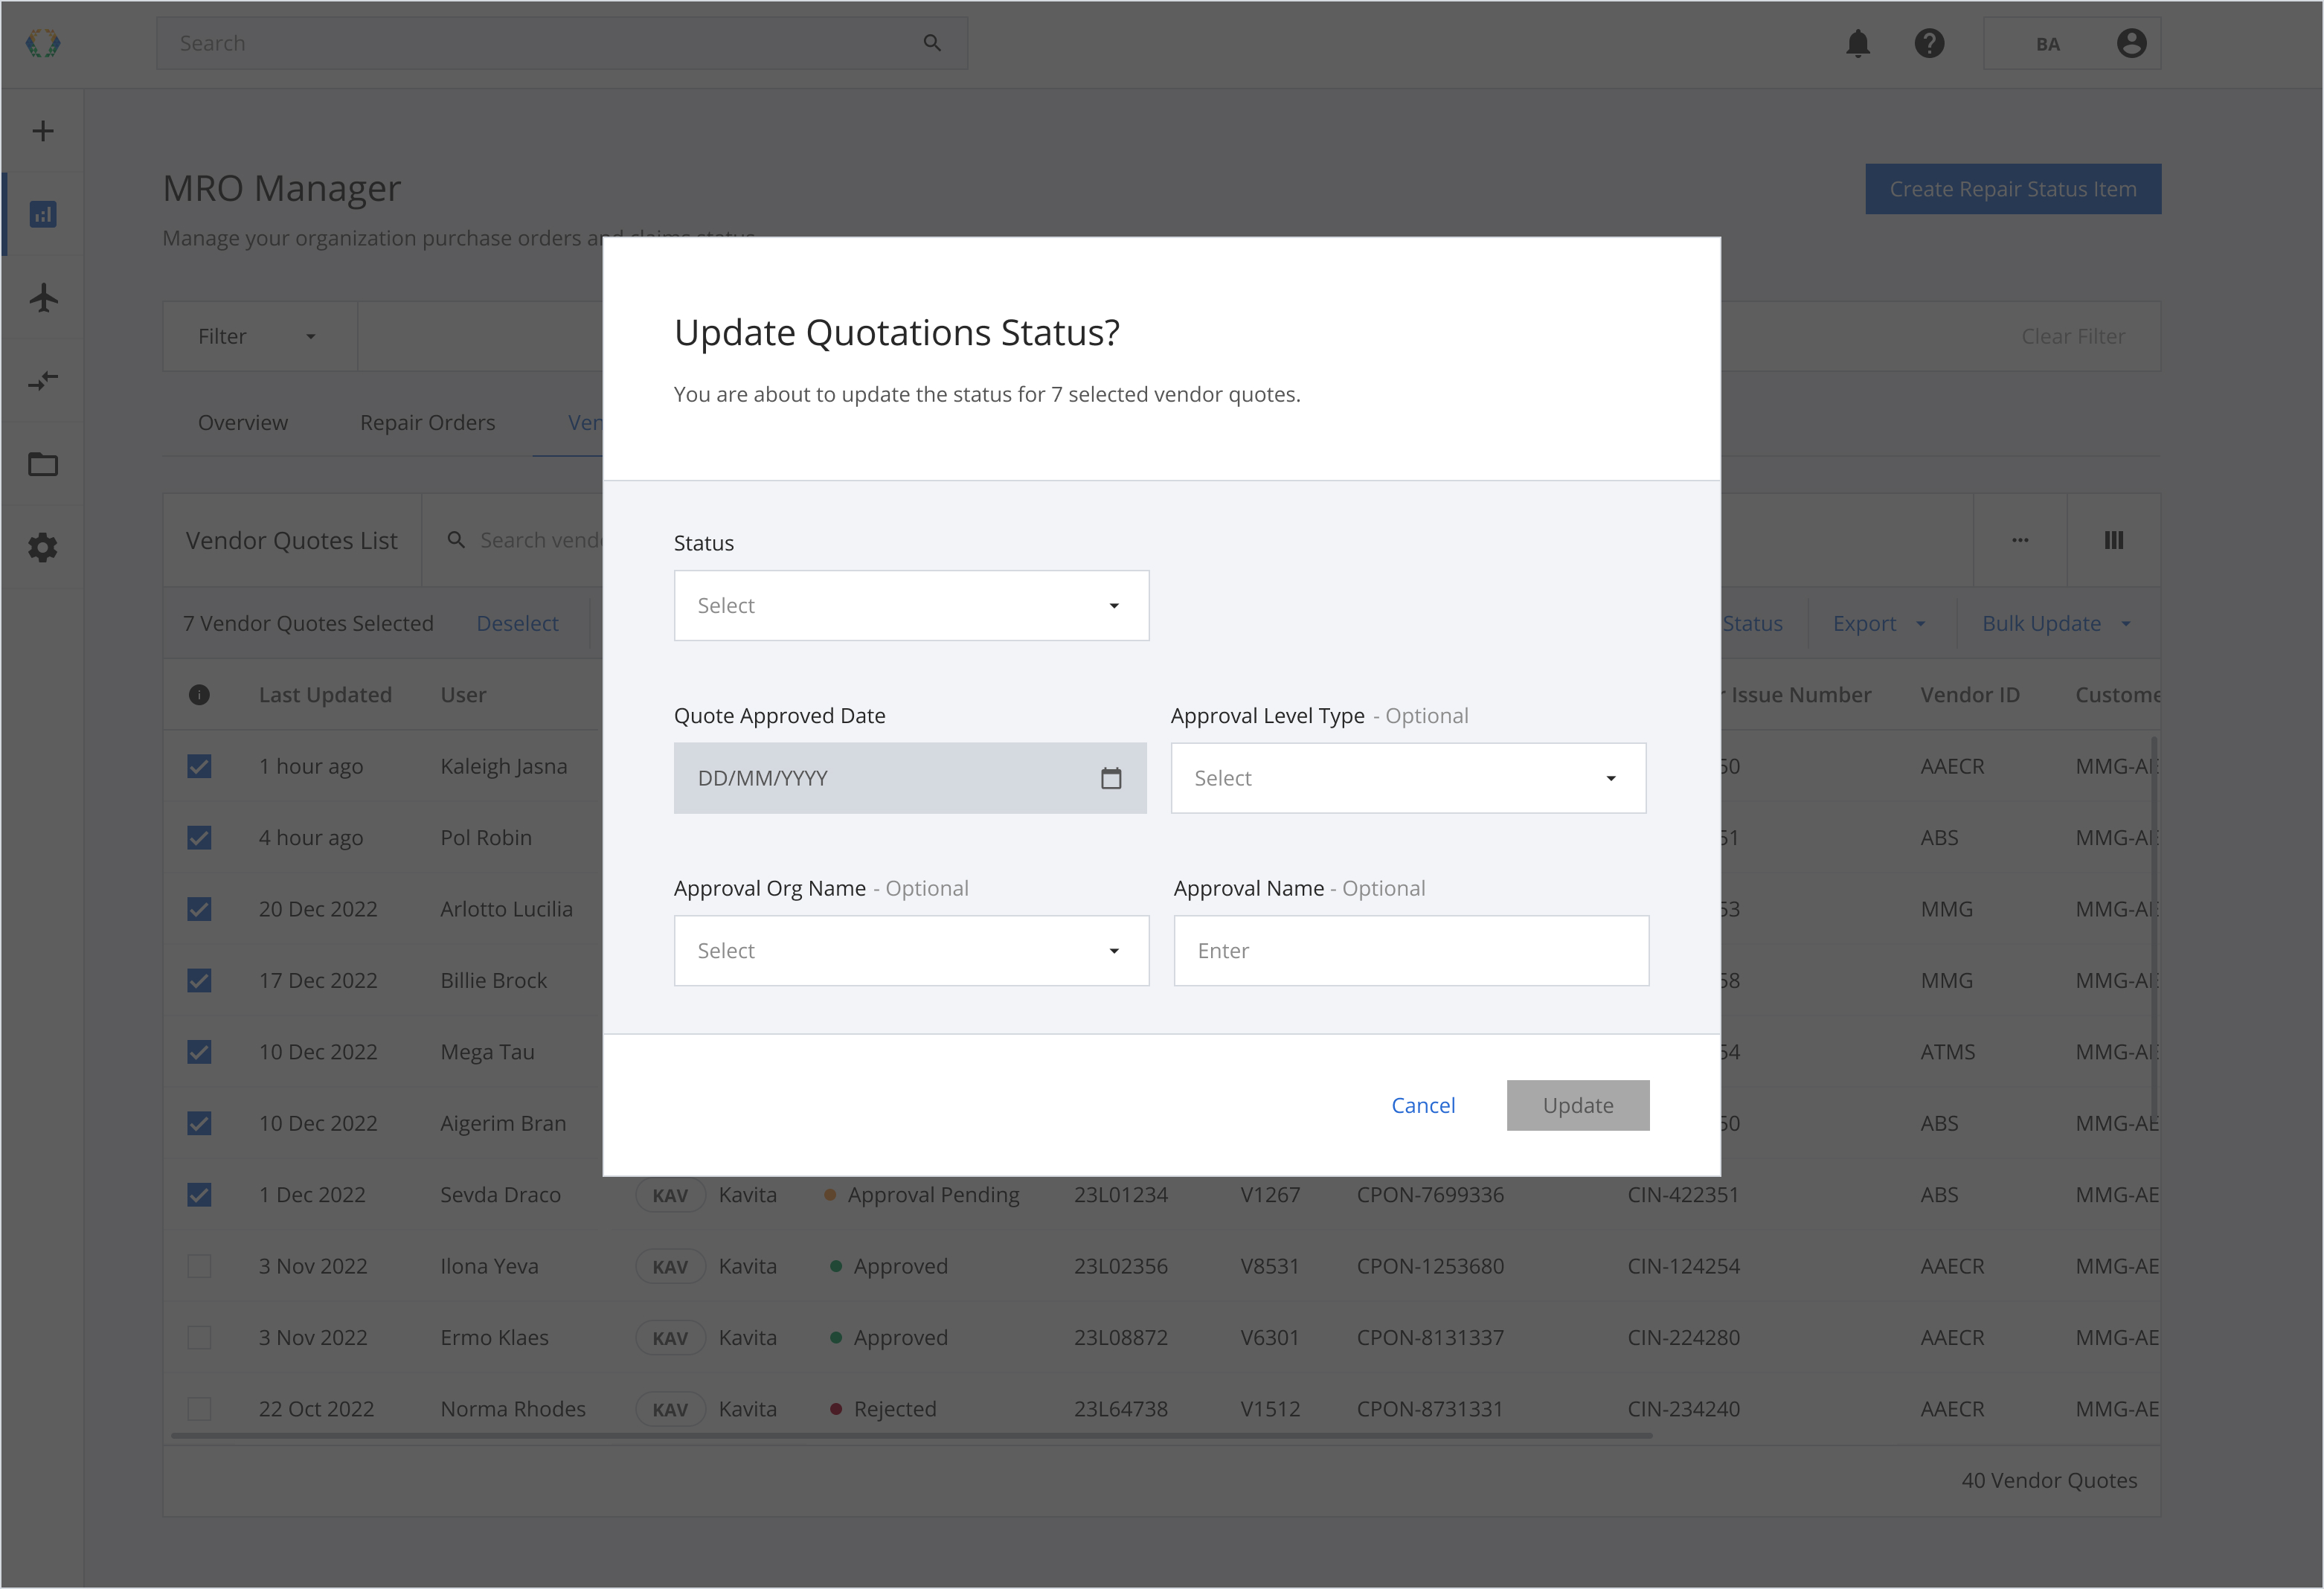
Task: Cancel the update quotations dialog
Action: click(x=1423, y=1106)
